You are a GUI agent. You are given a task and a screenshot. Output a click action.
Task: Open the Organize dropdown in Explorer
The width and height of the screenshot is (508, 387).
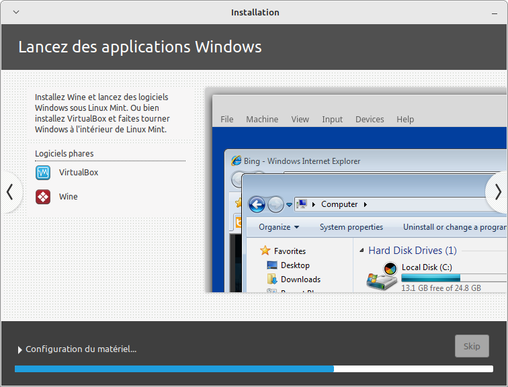(x=278, y=227)
